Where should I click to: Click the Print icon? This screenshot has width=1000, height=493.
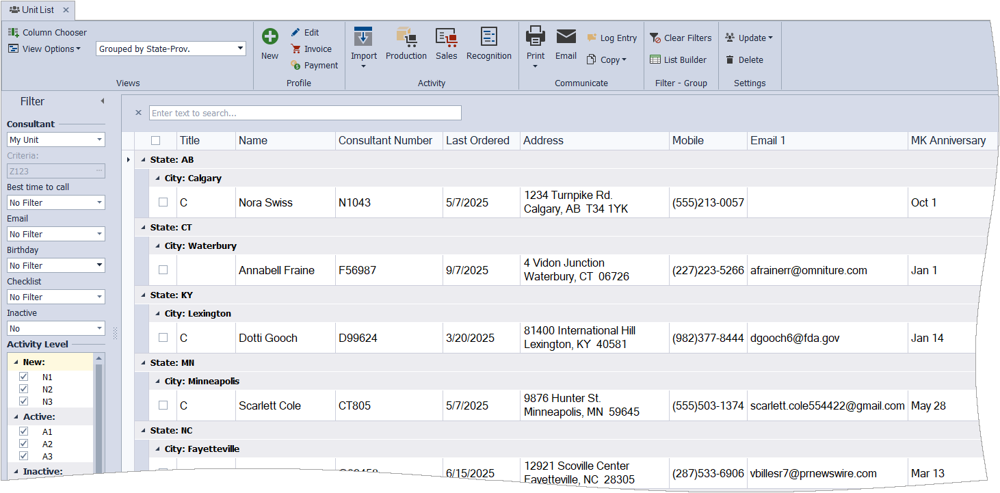click(x=536, y=37)
